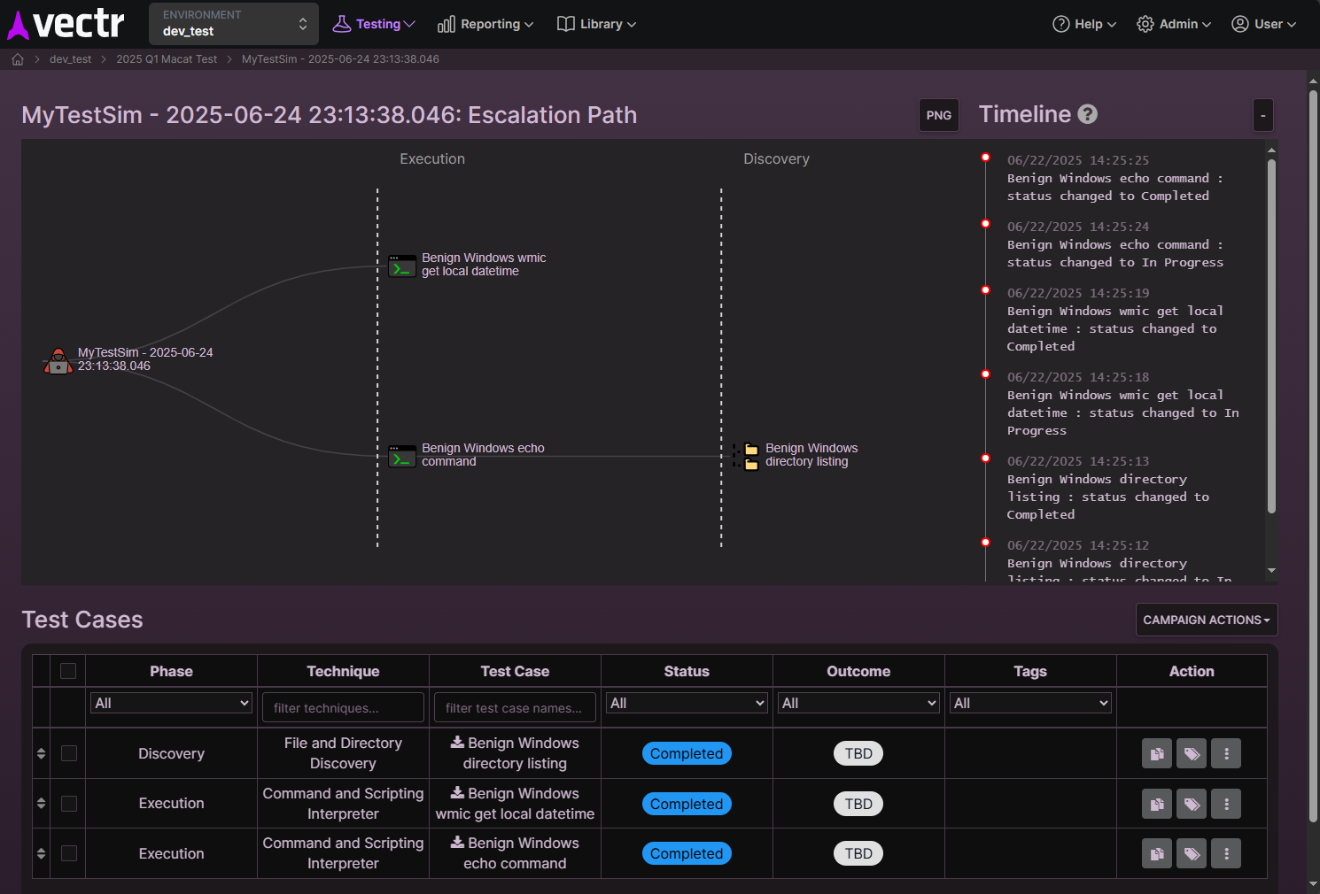Select checkbox for echo command row
Image resolution: width=1320 pixels, height=894 pixels.
pyautogui.click(x=69, y=853)
